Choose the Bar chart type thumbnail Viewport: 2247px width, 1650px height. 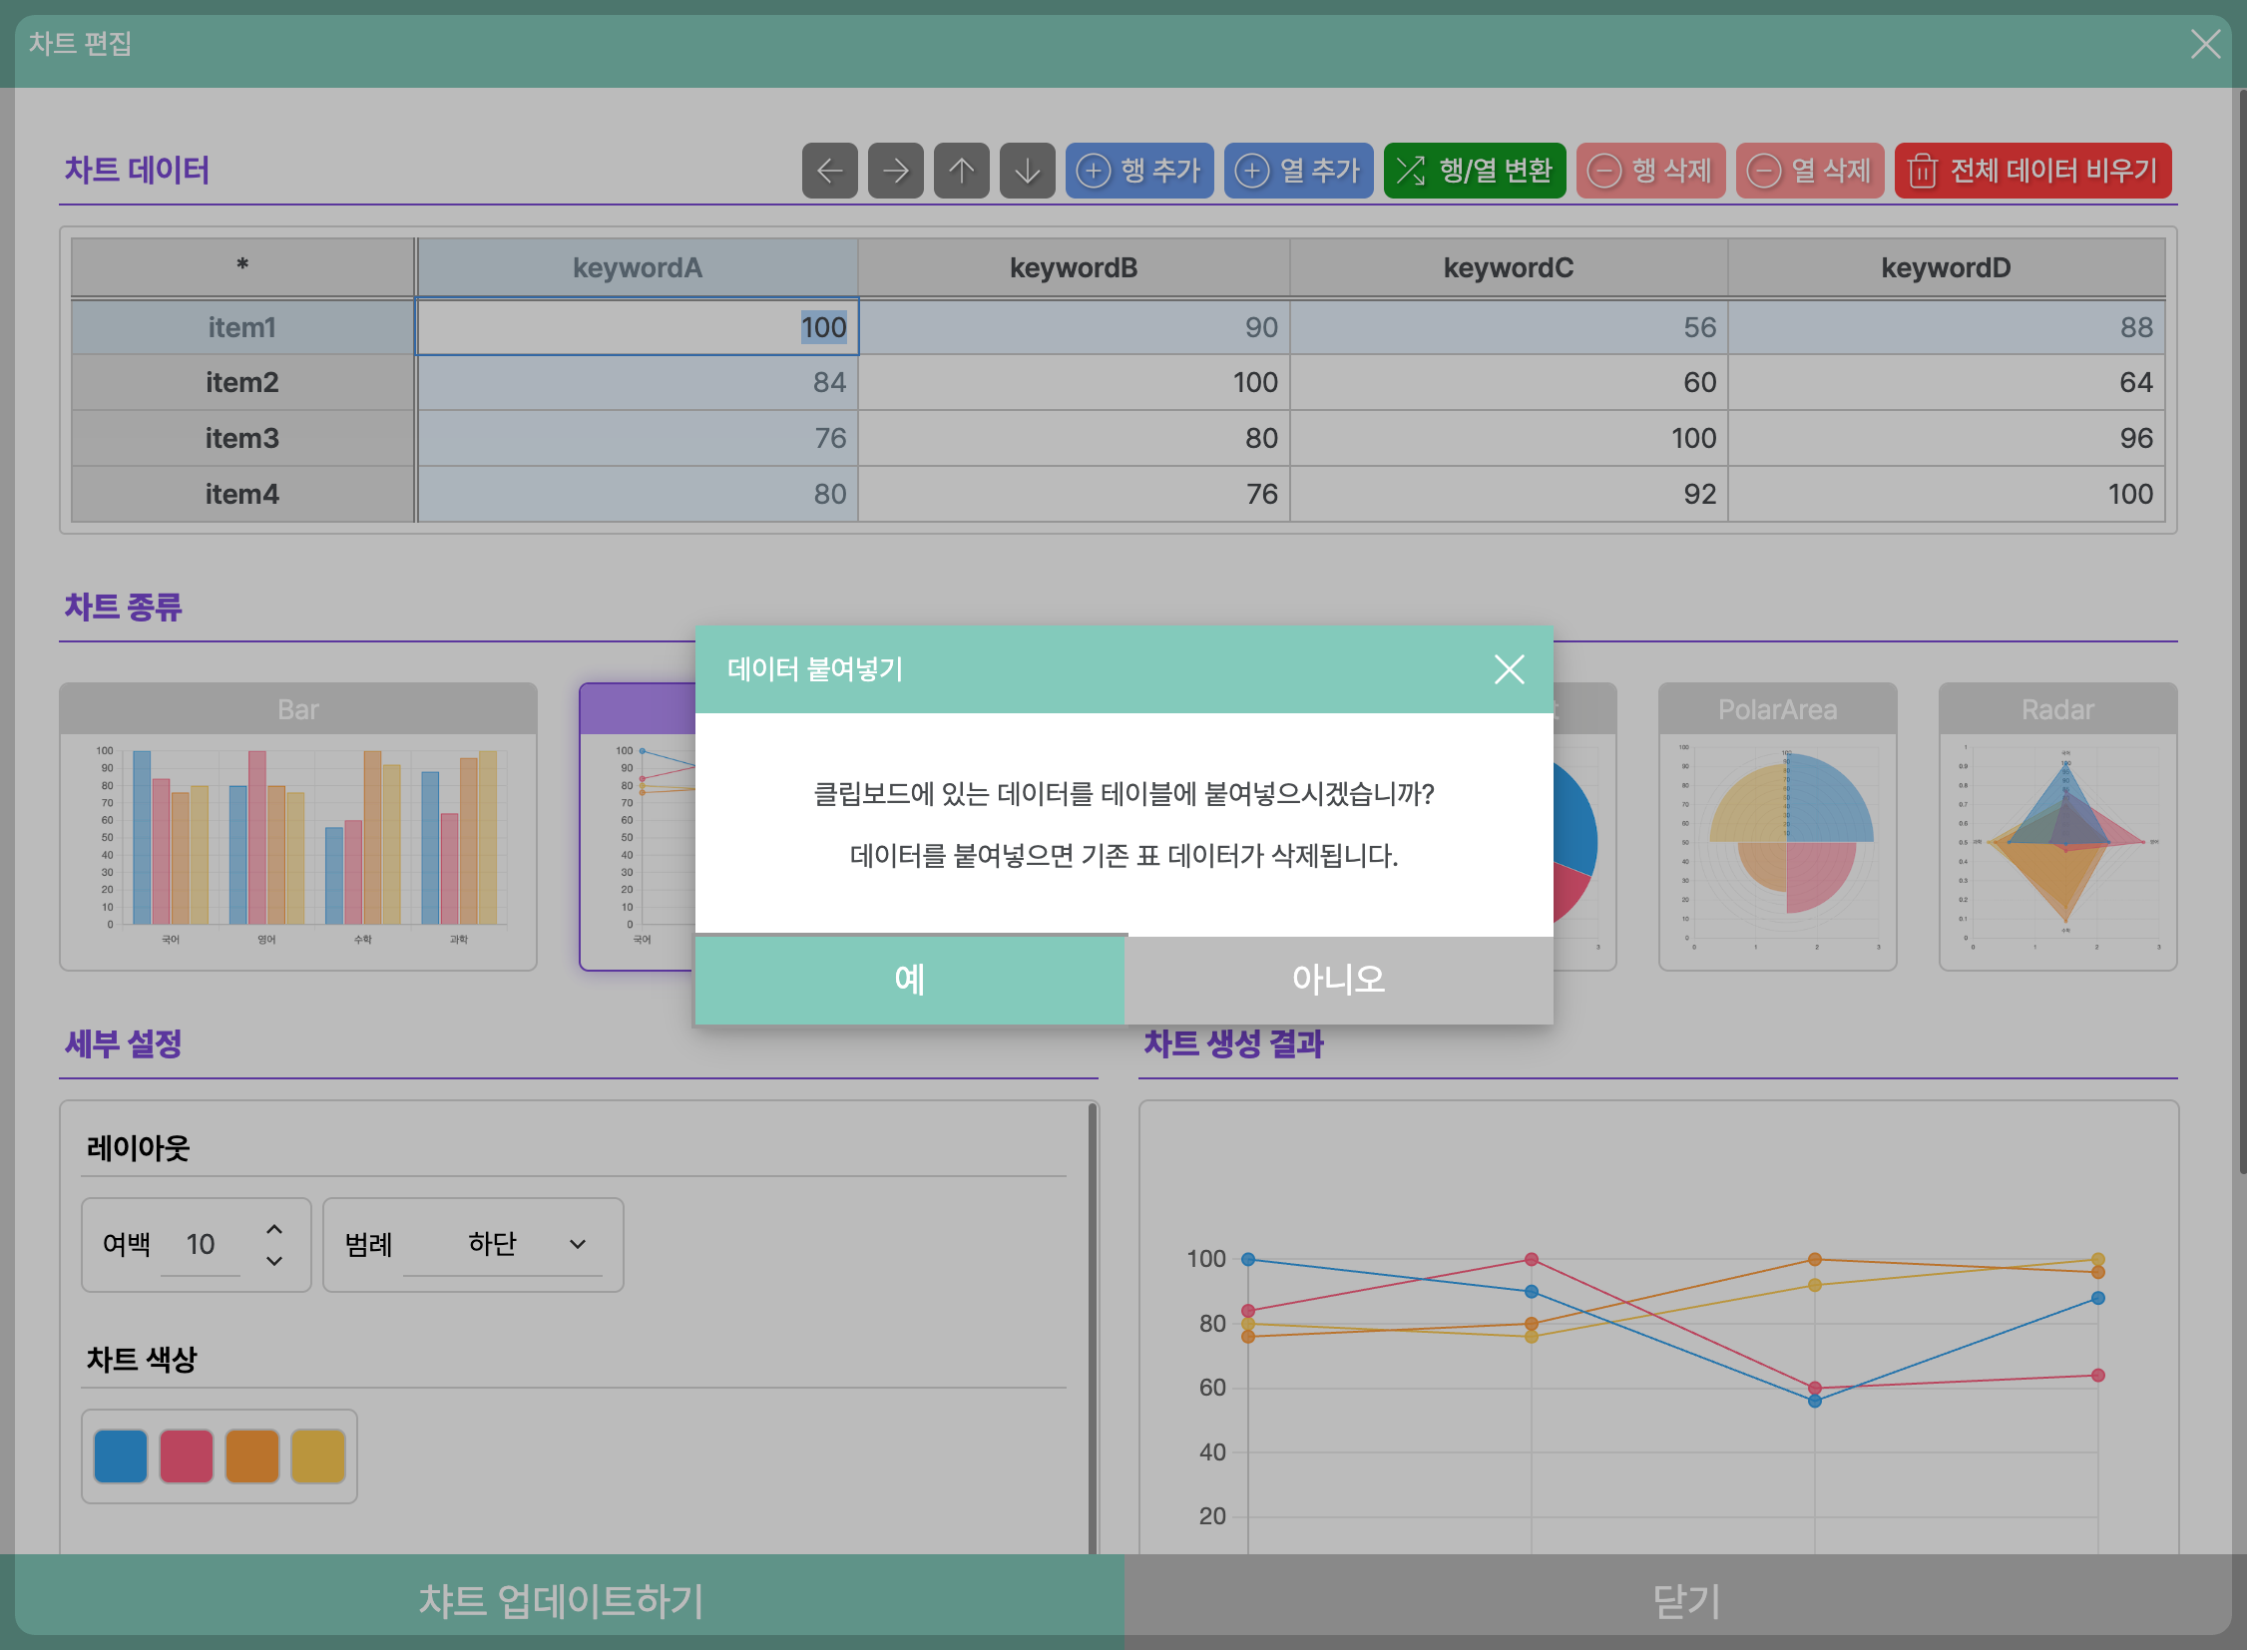tap(297, 827)
